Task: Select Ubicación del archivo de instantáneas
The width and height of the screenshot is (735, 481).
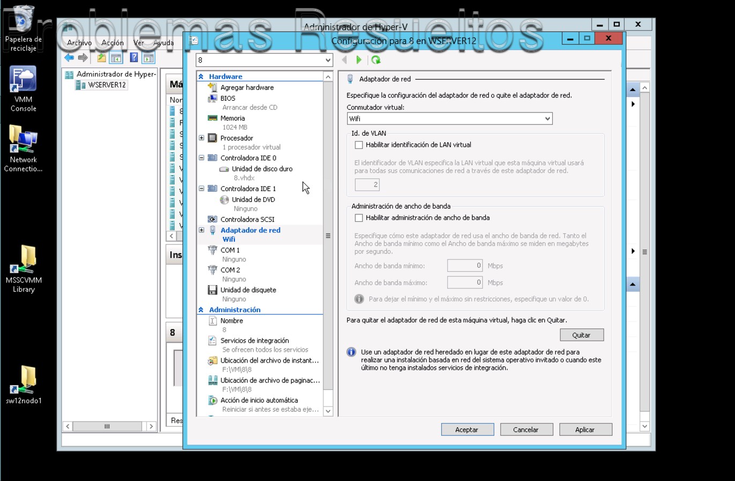Action: pyautogui.click(x=269, y=360)
